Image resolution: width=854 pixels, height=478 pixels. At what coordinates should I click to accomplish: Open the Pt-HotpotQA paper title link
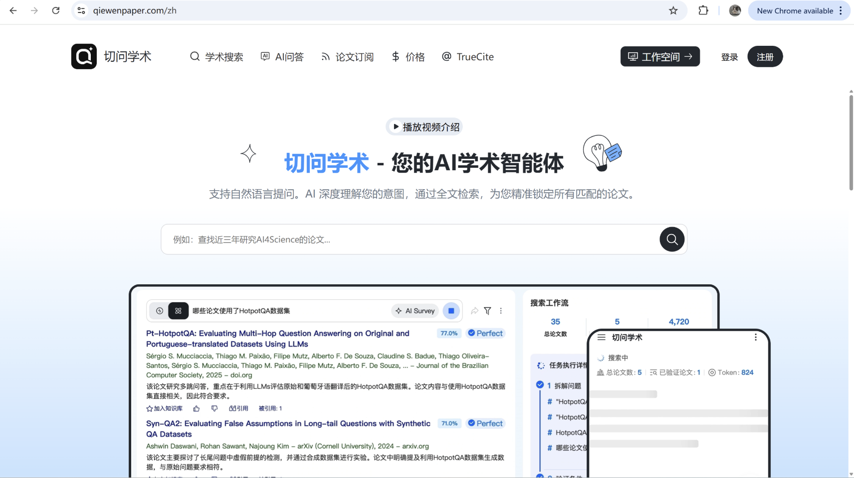[277, 339]
